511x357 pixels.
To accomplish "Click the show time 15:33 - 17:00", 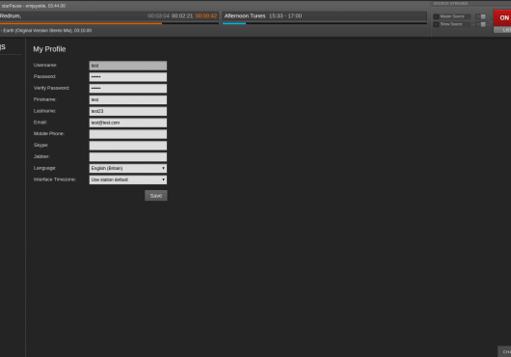I will click(285, 16).
